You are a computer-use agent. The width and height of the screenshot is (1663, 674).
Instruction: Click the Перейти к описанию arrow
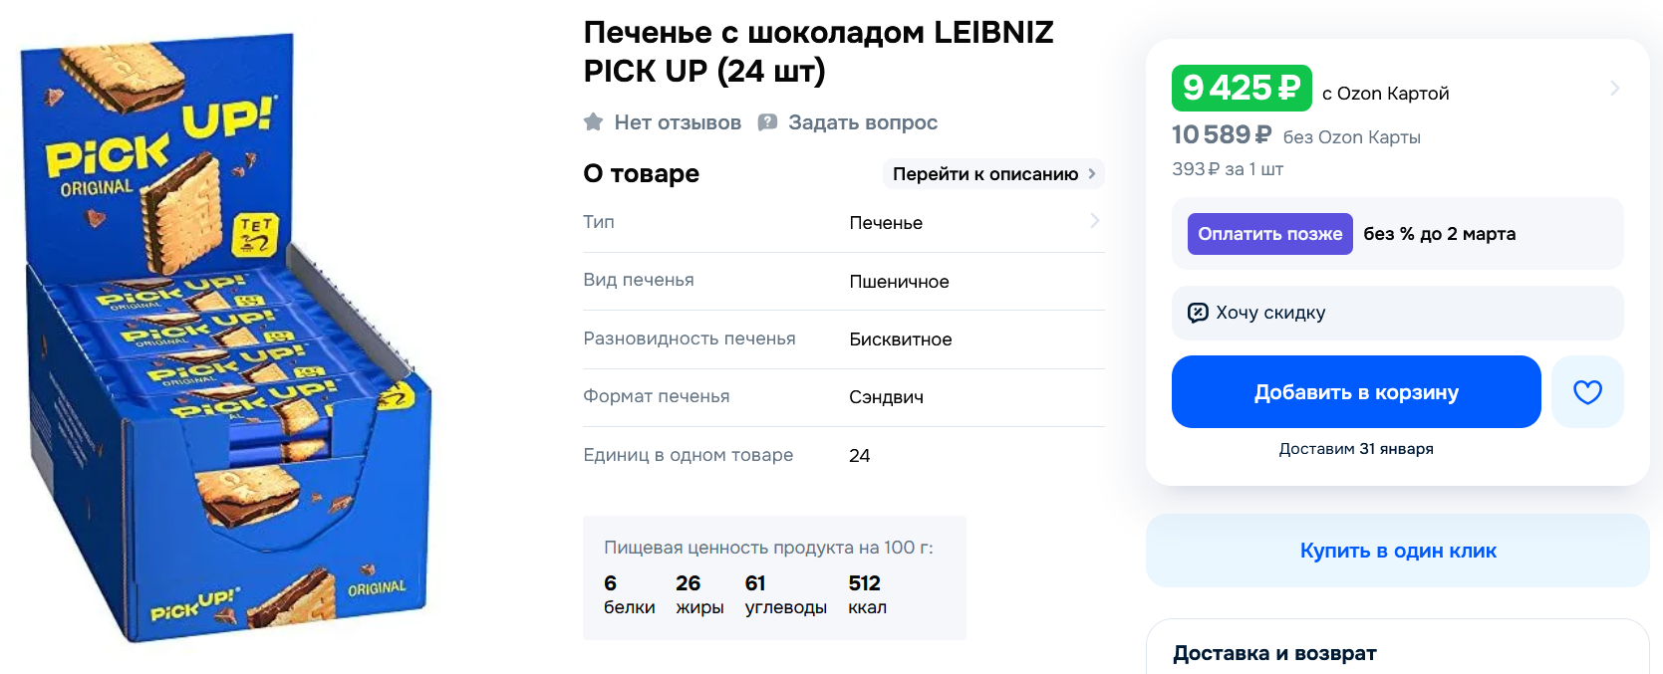pos(1092,174)
